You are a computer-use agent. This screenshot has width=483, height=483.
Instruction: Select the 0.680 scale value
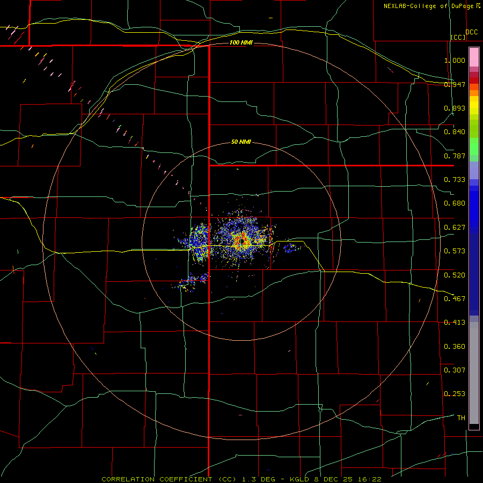click(455, 203)
